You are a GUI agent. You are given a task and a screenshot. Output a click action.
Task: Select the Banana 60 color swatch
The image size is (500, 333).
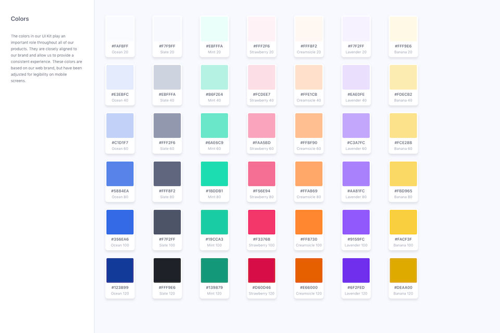403,125
